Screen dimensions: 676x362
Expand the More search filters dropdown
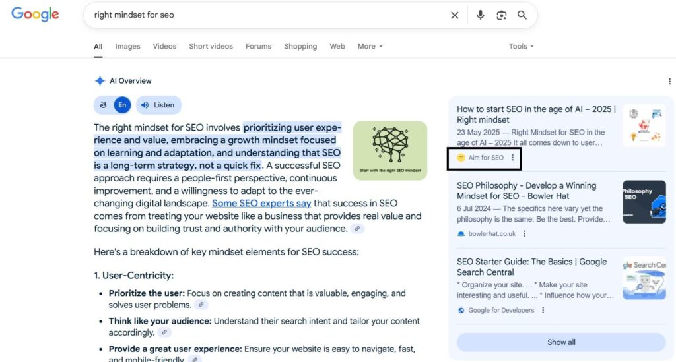click(x=370, y=46)
